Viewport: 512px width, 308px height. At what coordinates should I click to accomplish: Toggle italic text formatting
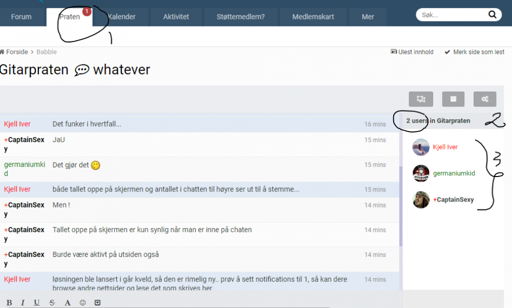[x=23, y=302]
